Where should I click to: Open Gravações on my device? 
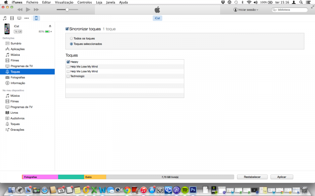[x=17, y=130]
